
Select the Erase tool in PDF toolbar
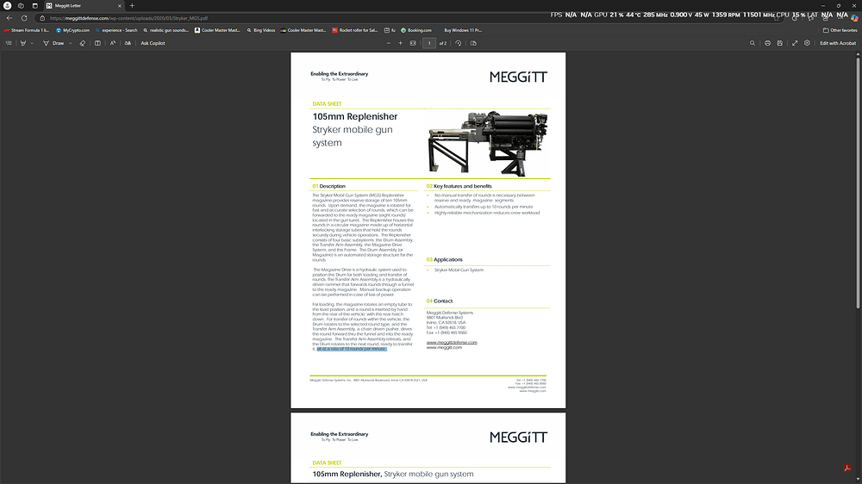click(83, 42)
